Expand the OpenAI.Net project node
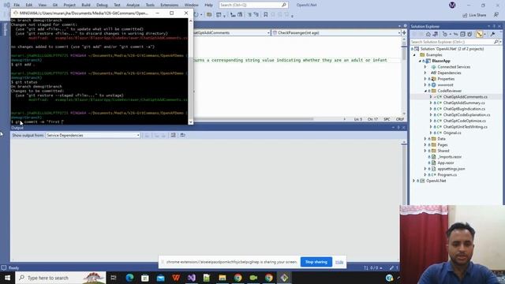This screenshot has width=505, height=284. [413, 181]
